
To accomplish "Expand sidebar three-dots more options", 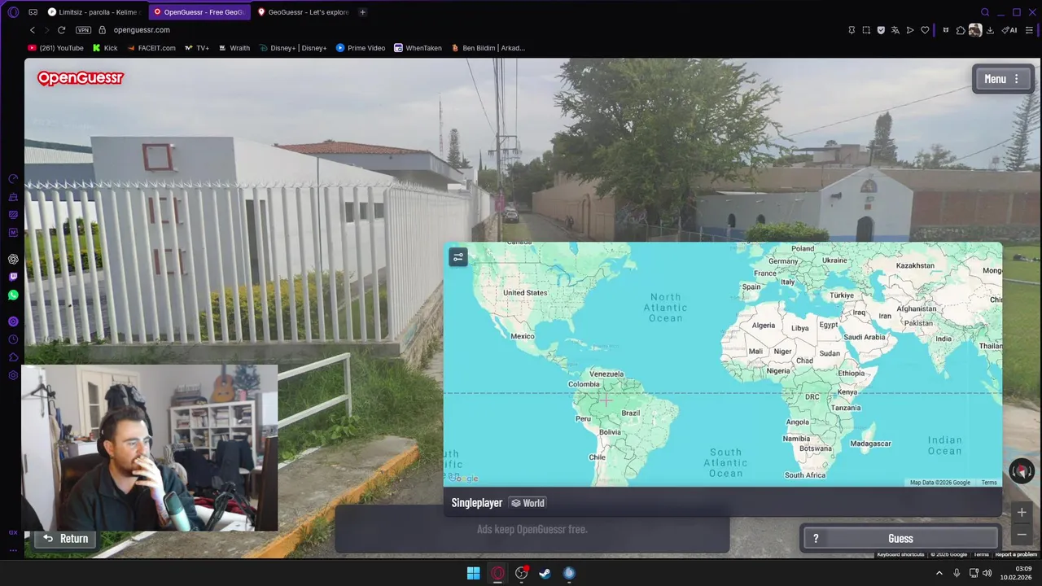I will point(13,550).
